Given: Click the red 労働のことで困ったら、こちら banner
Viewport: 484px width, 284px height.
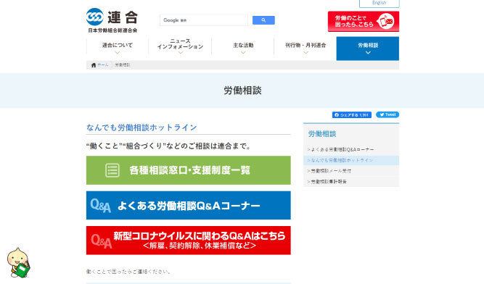Looking at the screenshot, I should pos(364,21).
